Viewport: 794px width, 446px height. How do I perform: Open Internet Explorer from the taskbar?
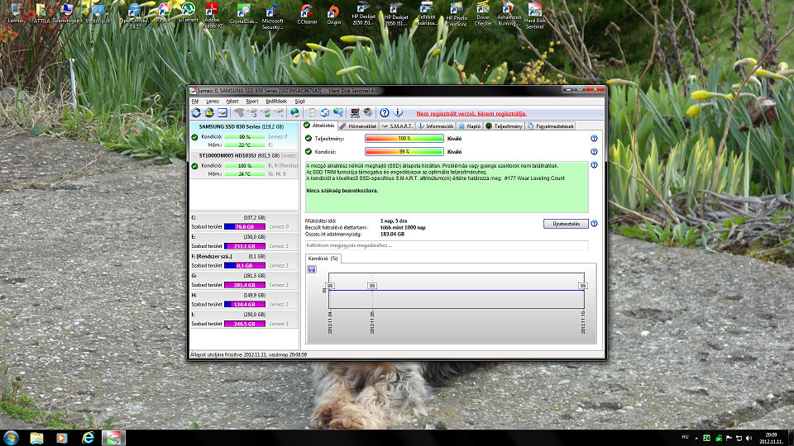pyautogui.click(x=88, y=438)
